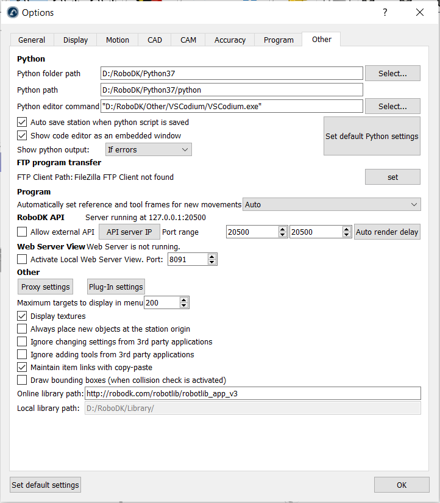The height and width of the screenshot is (503, 440).
Task: Open Plug-In settings
Action: 116,287
